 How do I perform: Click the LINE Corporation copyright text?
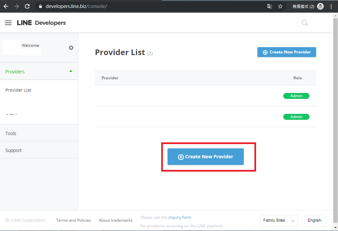click(26, 220)
